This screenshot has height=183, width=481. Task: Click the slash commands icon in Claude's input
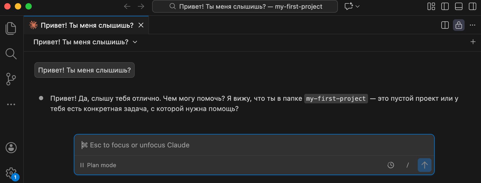pyautogui.click(x=407, y=165)
